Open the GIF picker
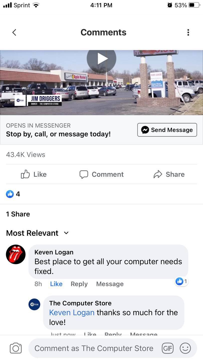The image size is (203, 361). coord(168,348)
